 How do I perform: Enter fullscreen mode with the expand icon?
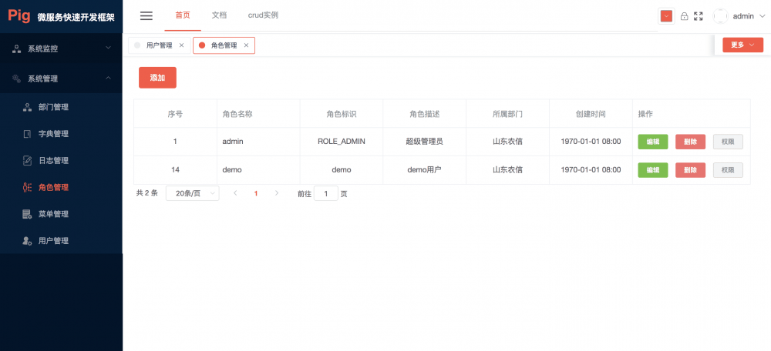[x=699, y=16]
